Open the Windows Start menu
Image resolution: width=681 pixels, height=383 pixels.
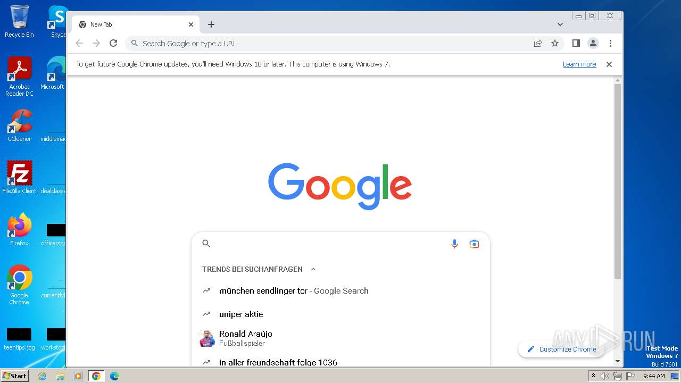tap(15, 376)
